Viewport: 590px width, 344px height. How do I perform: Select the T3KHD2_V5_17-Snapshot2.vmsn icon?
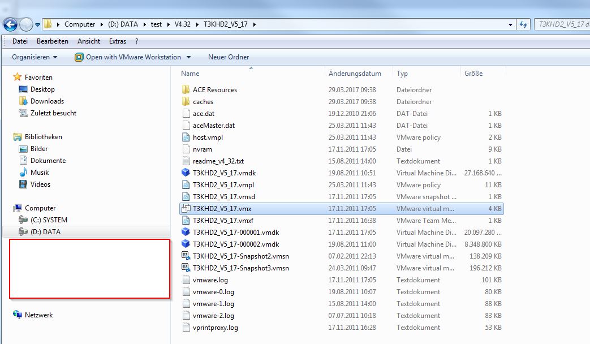(x=186, y=256)
